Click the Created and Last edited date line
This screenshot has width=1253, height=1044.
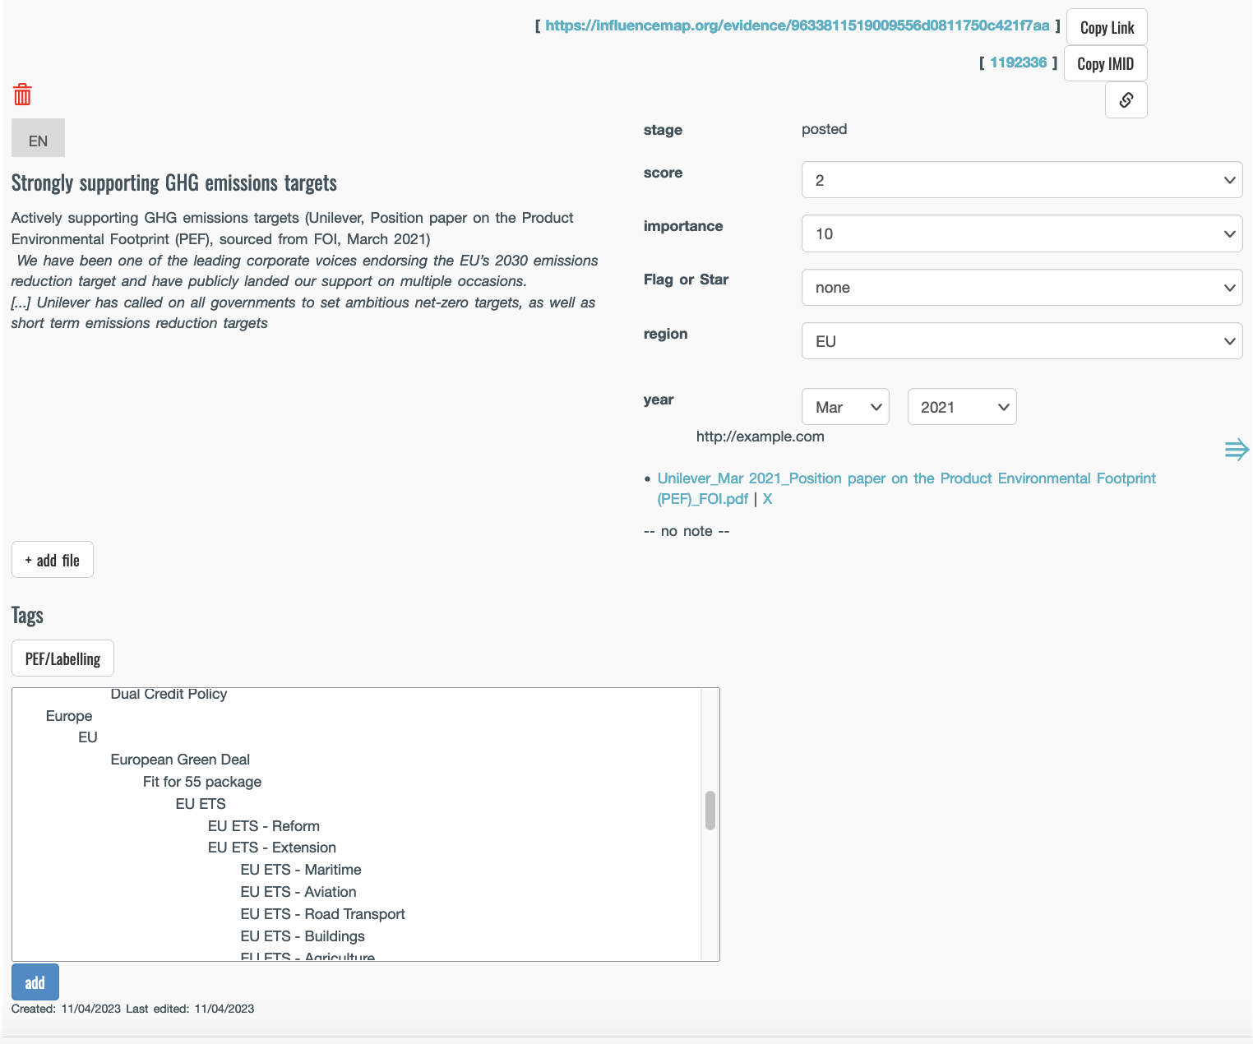click(x=132, y=1009)
